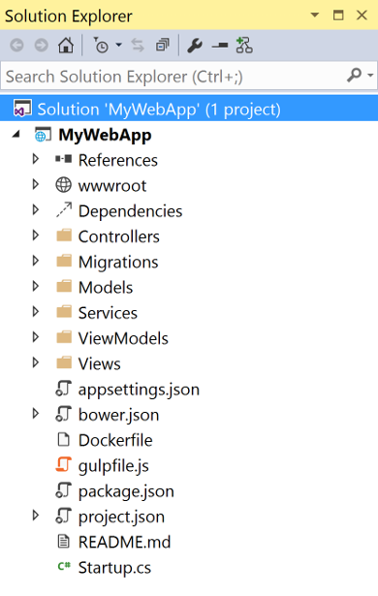The image size is (378, 596).
Task: Select the Services label
Action: point(108,313)
